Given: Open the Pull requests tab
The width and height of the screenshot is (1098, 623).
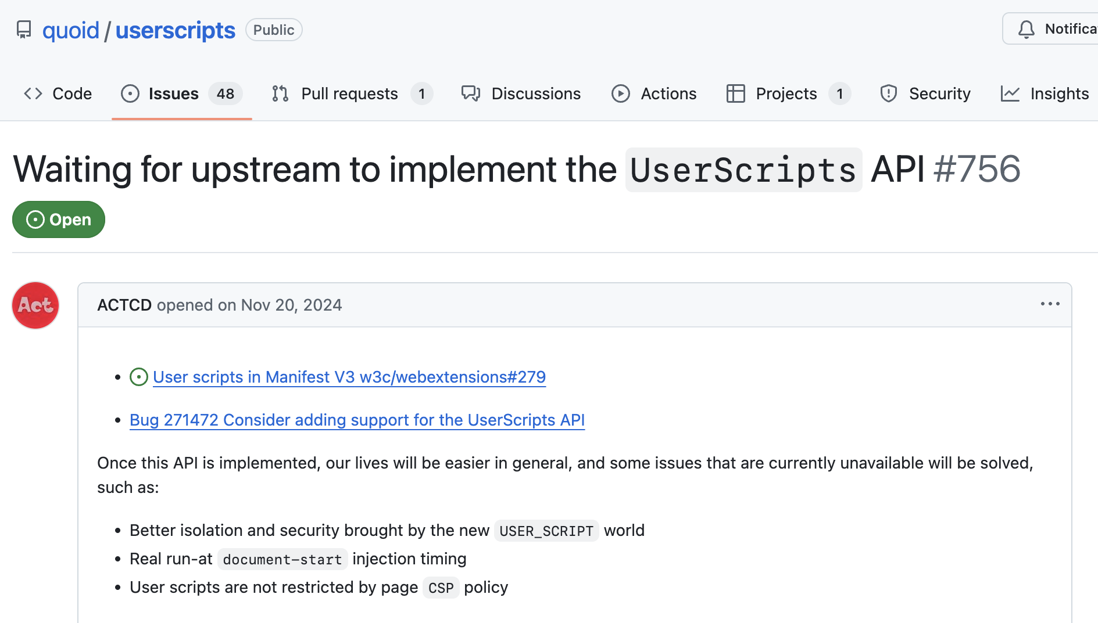Looking at the screenshot, I should click(352, 93).
